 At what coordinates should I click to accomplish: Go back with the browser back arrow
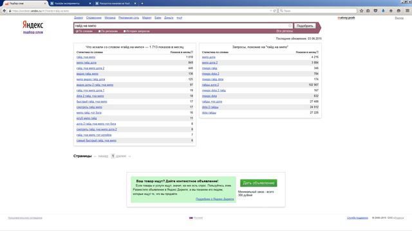tap(5, 11)
